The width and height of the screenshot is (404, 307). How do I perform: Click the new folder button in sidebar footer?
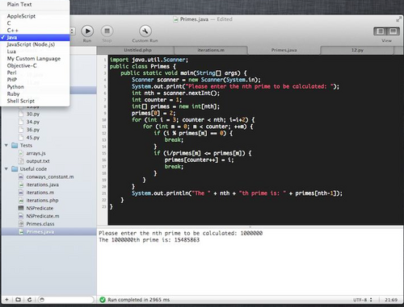[x=18, y=300]
